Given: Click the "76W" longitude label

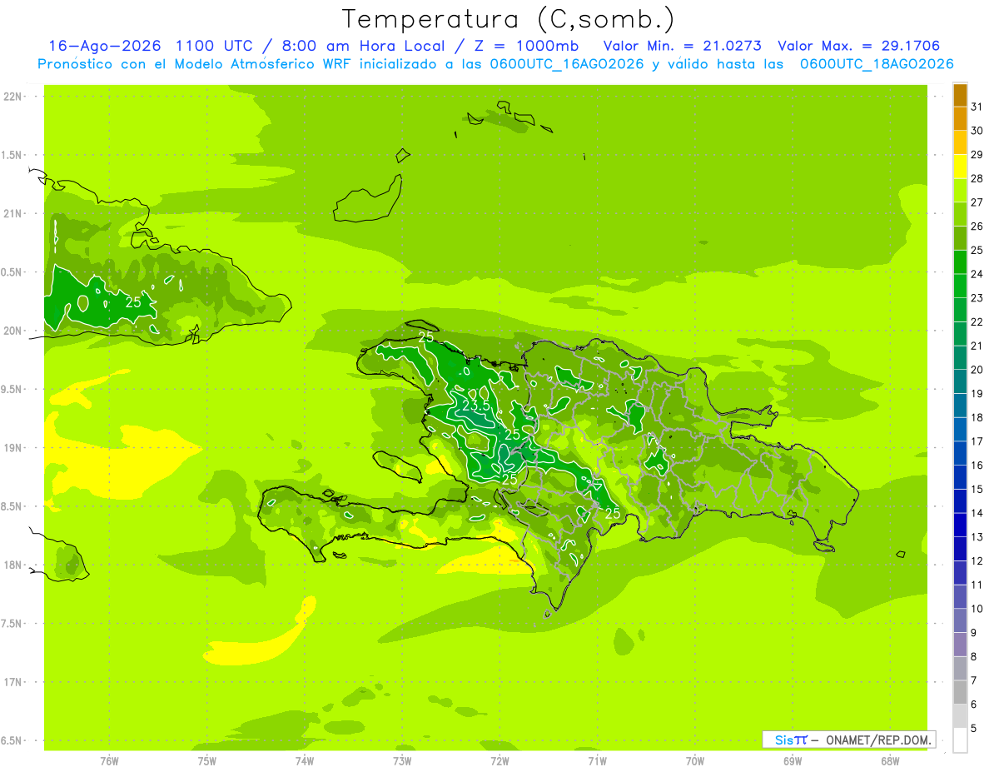Looking at the screenshot, I should (109, 761).
